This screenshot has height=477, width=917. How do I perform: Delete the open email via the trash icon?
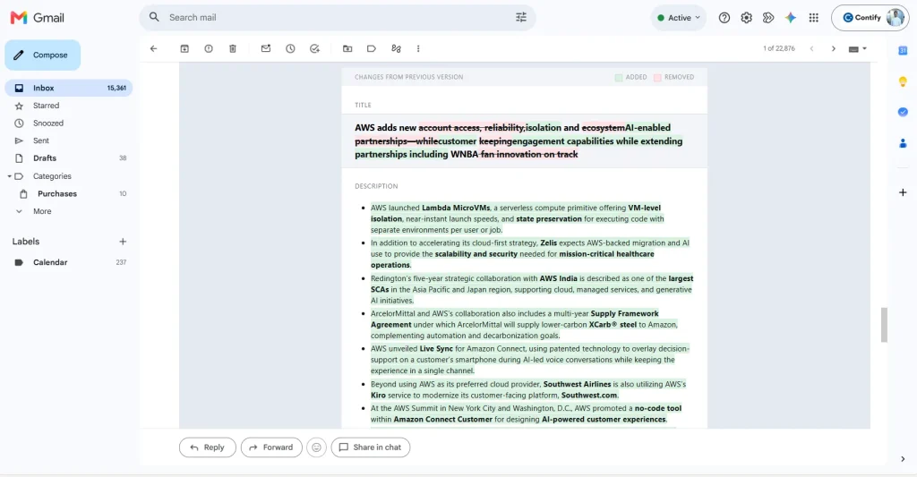coord(232,48)
